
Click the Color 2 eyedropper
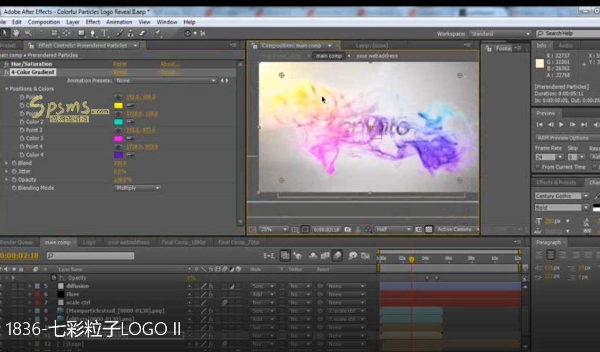click(x=131, y=122)
